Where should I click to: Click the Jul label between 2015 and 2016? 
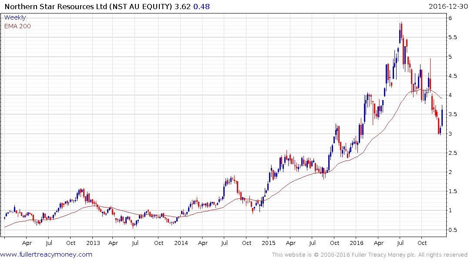pos(312,243)
